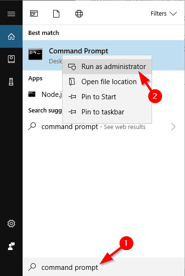Image resolution: width=185 pixels, height=276 pixels.
Task: Open the Notebook icon in sidebar
Action: (11, 59)
